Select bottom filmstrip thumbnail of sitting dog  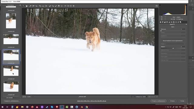11,87
